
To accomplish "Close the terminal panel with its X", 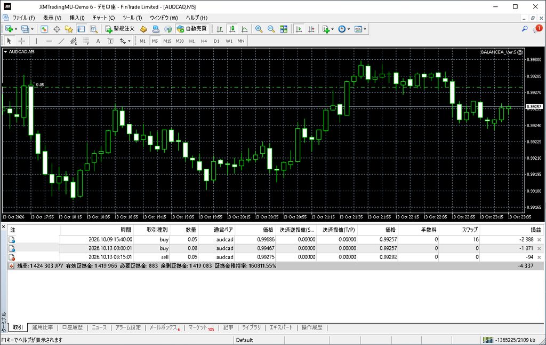I will [x=4, y=227].
